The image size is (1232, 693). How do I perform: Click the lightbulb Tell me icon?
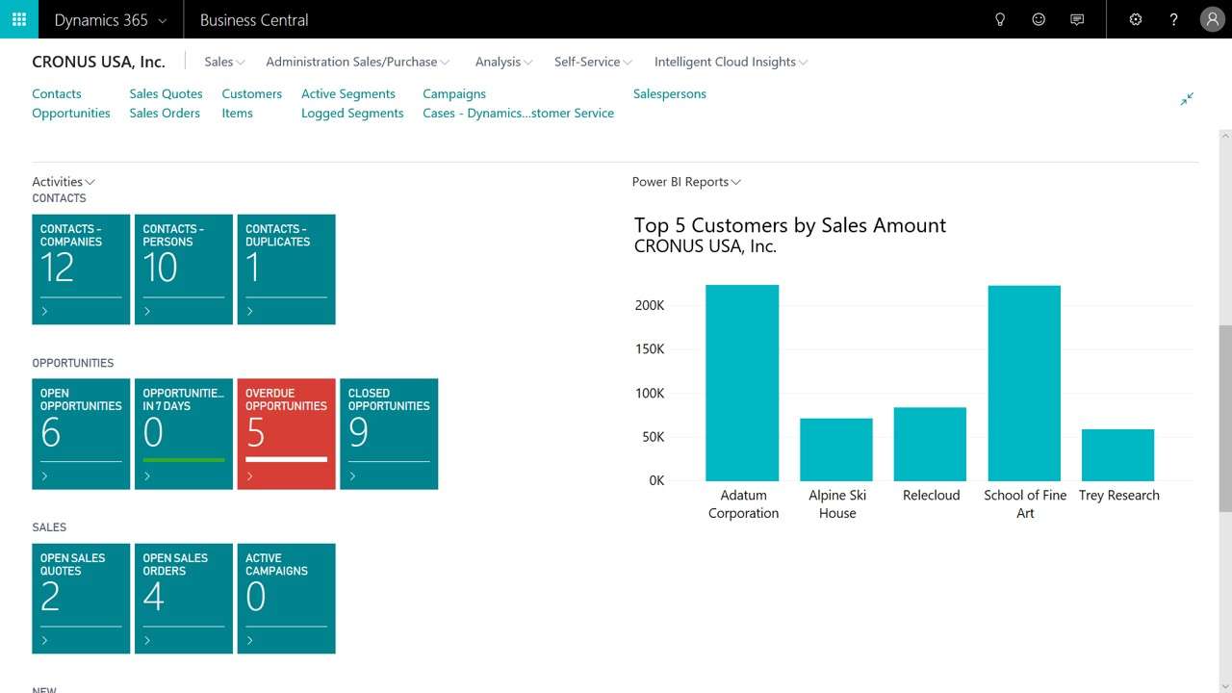(x=999, y=19)
